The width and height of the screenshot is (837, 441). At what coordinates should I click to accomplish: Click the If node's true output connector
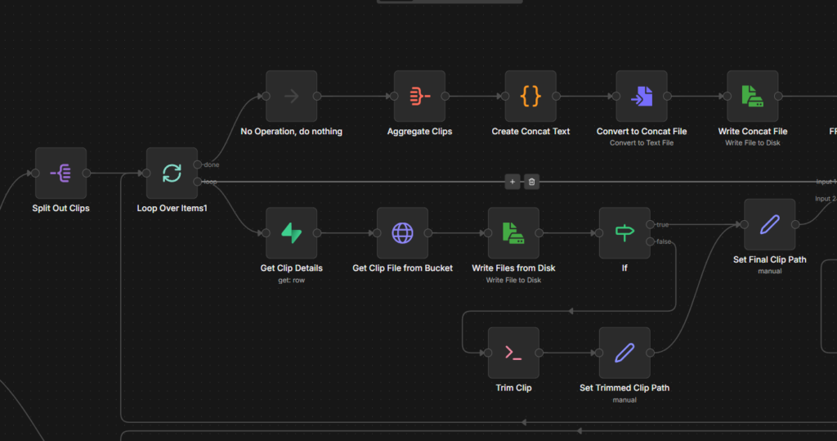tap(651, 224)
